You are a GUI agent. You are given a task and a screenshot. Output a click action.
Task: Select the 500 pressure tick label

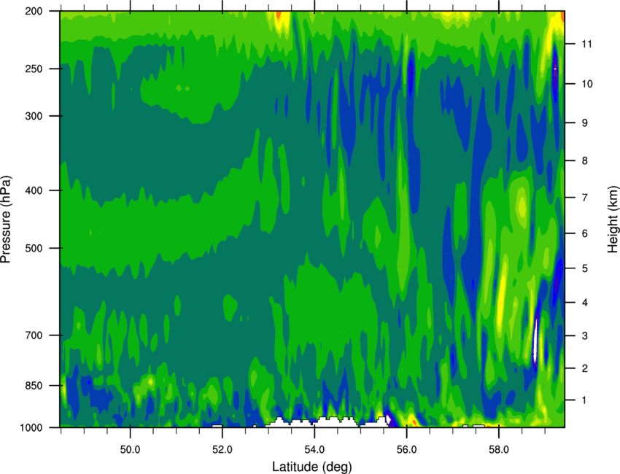(x=34, y=248)
